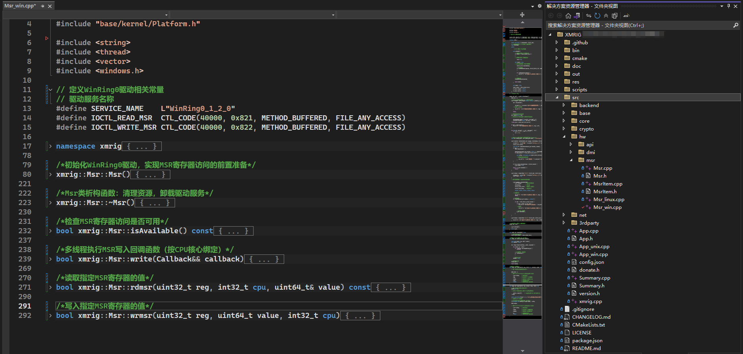Screen dimensions: 743x354
Task: Click the Home icon in Solution Explorer
Action: click(x=568, y=16)
